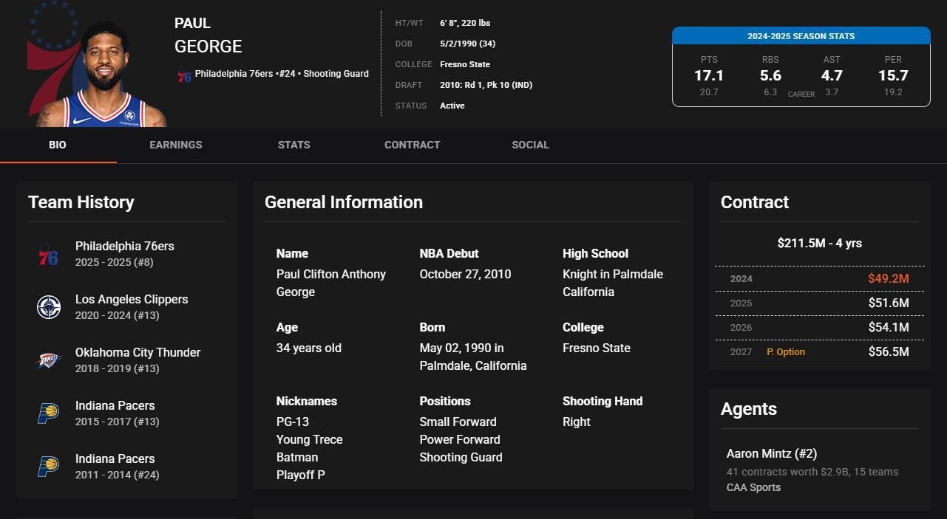Viewport: 947px width, 519px height.
Task: Select the Social tab
Action: tap(530, 145)
